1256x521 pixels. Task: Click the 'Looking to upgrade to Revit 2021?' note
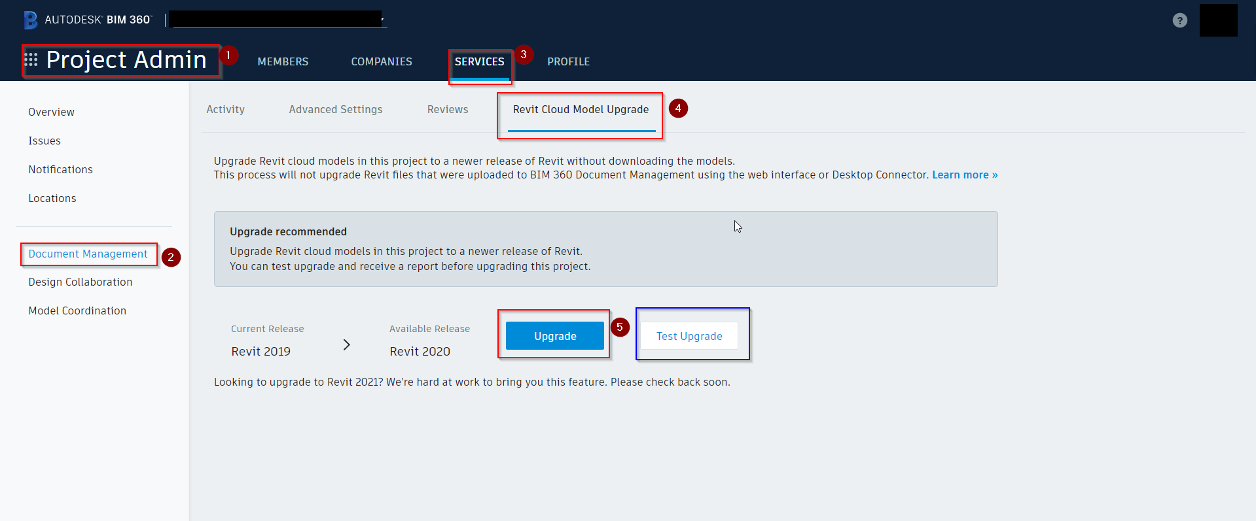[x=472, y=382]
